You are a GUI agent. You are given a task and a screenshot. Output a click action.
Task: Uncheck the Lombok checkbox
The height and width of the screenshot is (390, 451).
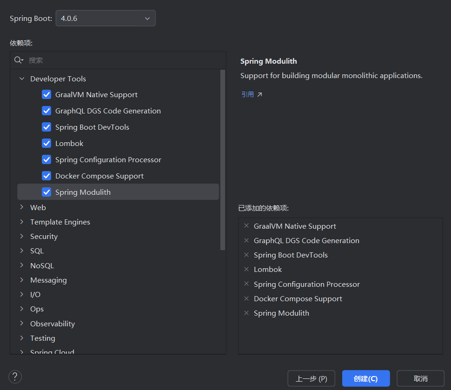pos(46,143)
